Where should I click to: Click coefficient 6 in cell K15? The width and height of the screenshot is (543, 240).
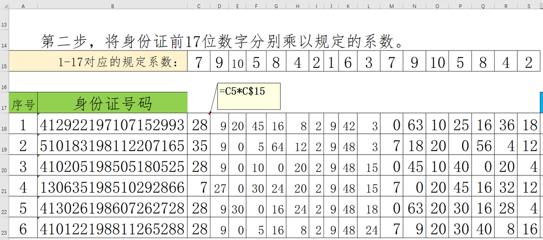click(348, 62)
